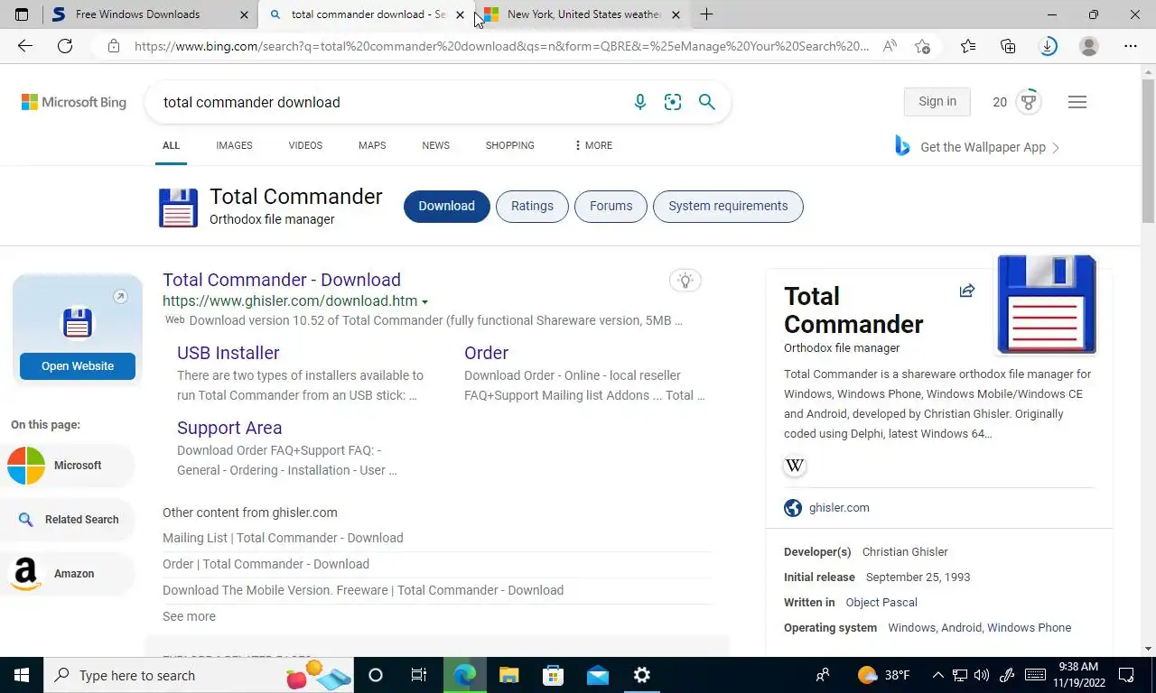Open the Windows Start menu
This screenshot has height=693, width=1156.
(22, 675)
